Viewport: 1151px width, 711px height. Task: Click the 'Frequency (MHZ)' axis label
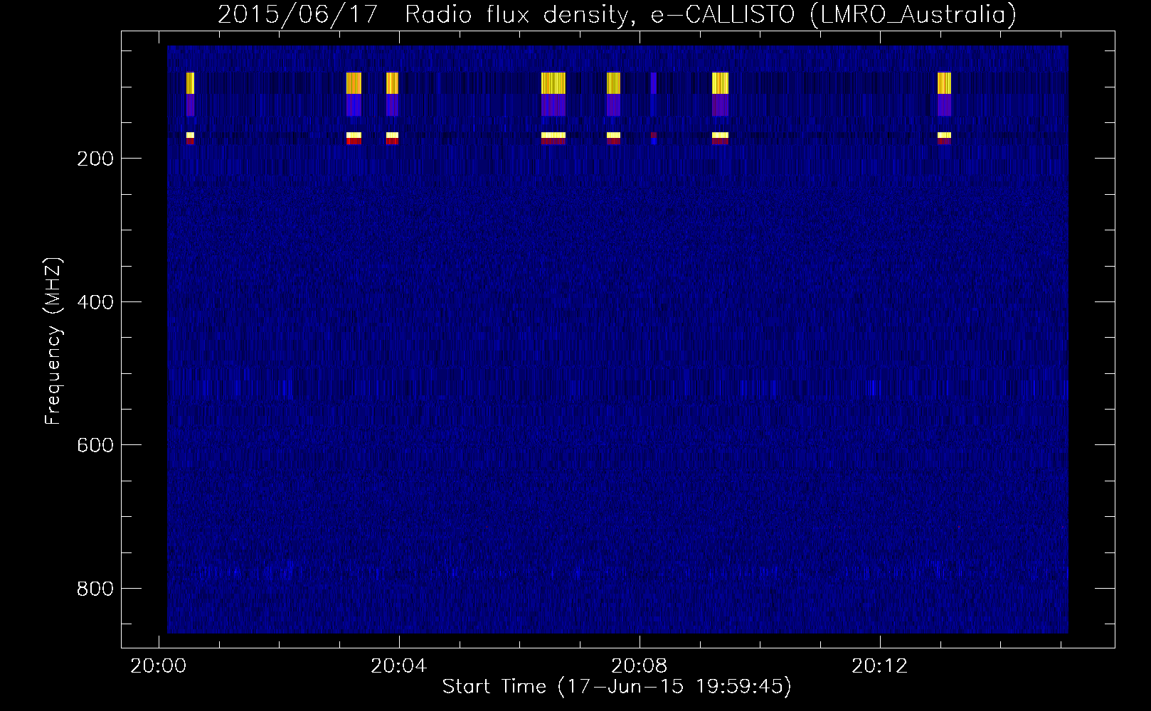click(53, 341)
